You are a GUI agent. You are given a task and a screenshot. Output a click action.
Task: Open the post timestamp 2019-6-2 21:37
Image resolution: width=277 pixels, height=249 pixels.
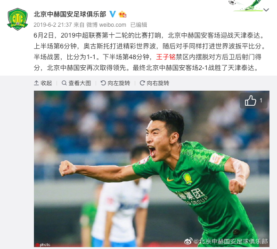point(53,25)
